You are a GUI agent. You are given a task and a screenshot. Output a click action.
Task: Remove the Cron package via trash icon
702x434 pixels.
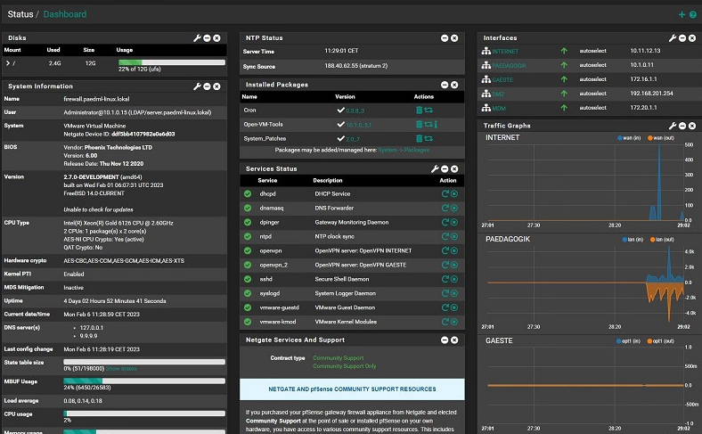[x=420, y=110]
